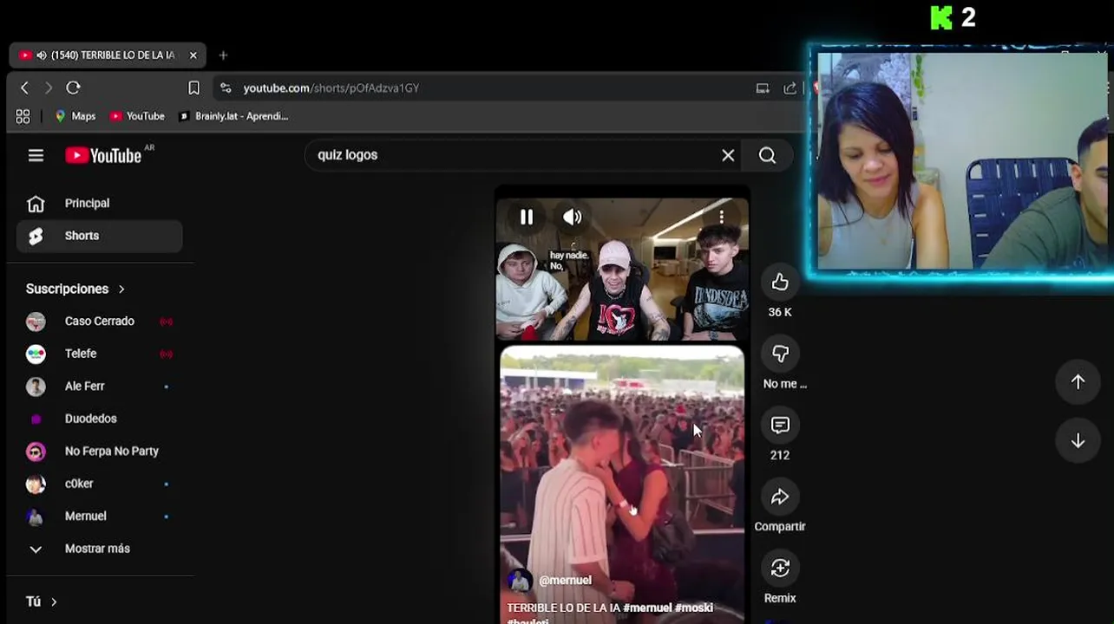Open Maps bookmark
The image size is (1114, 624).
coord(75,116)
